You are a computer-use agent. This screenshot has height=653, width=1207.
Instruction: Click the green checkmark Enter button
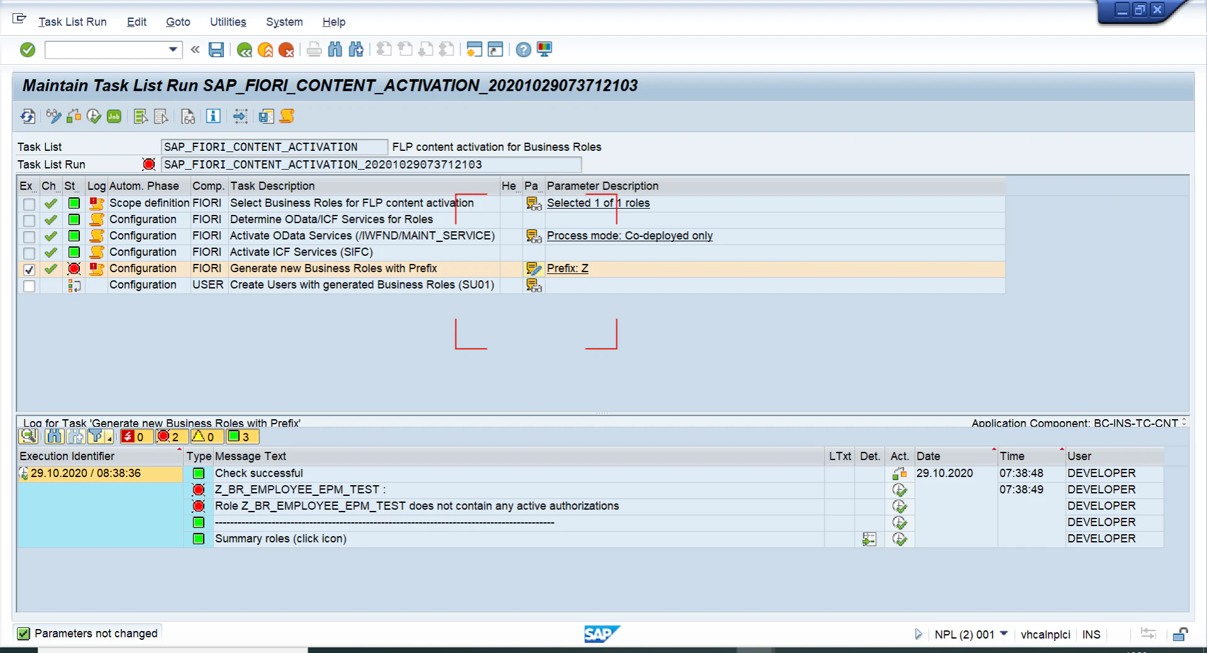[x=28, y=50]
